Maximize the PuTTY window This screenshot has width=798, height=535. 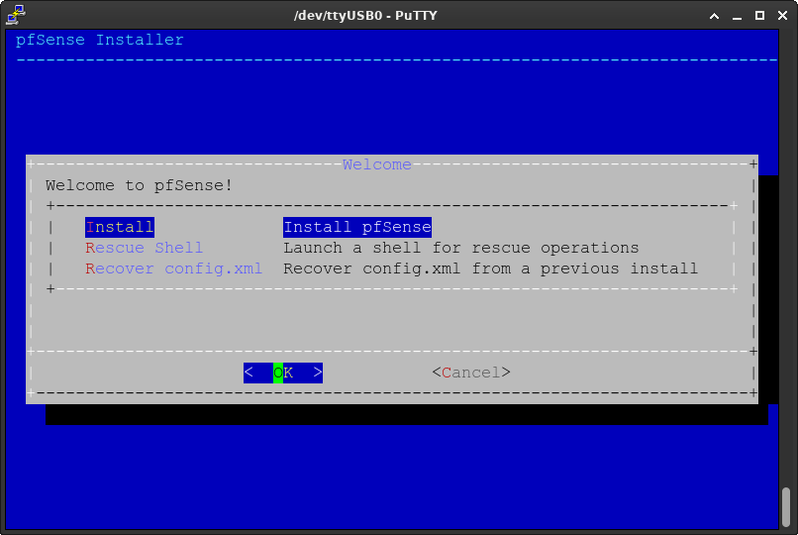click(759, 16)
